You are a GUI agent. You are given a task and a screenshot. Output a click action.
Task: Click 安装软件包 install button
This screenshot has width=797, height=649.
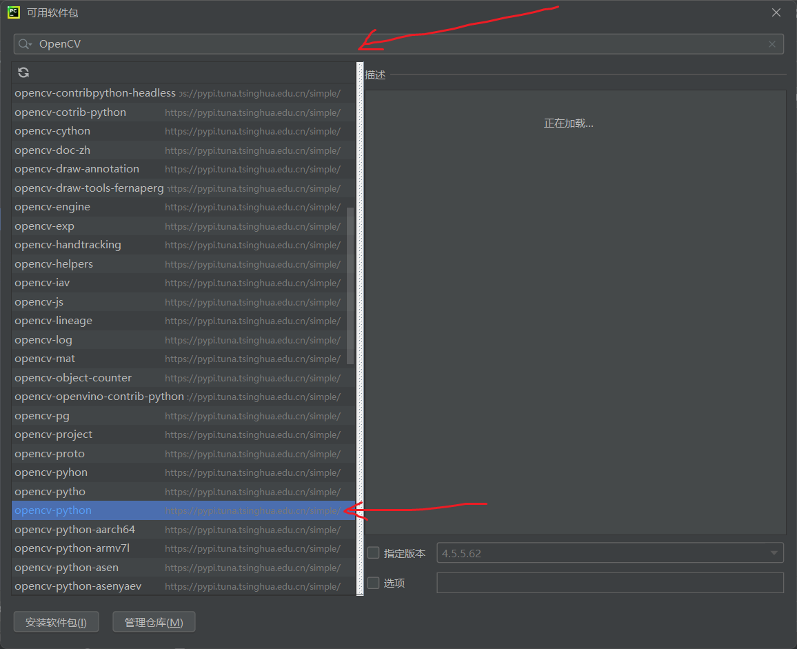(56, 622)
